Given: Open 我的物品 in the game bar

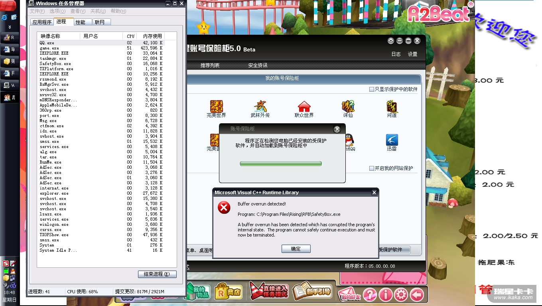Looking at the screenshot, I should pyautogui.click(x=197, y=292).
